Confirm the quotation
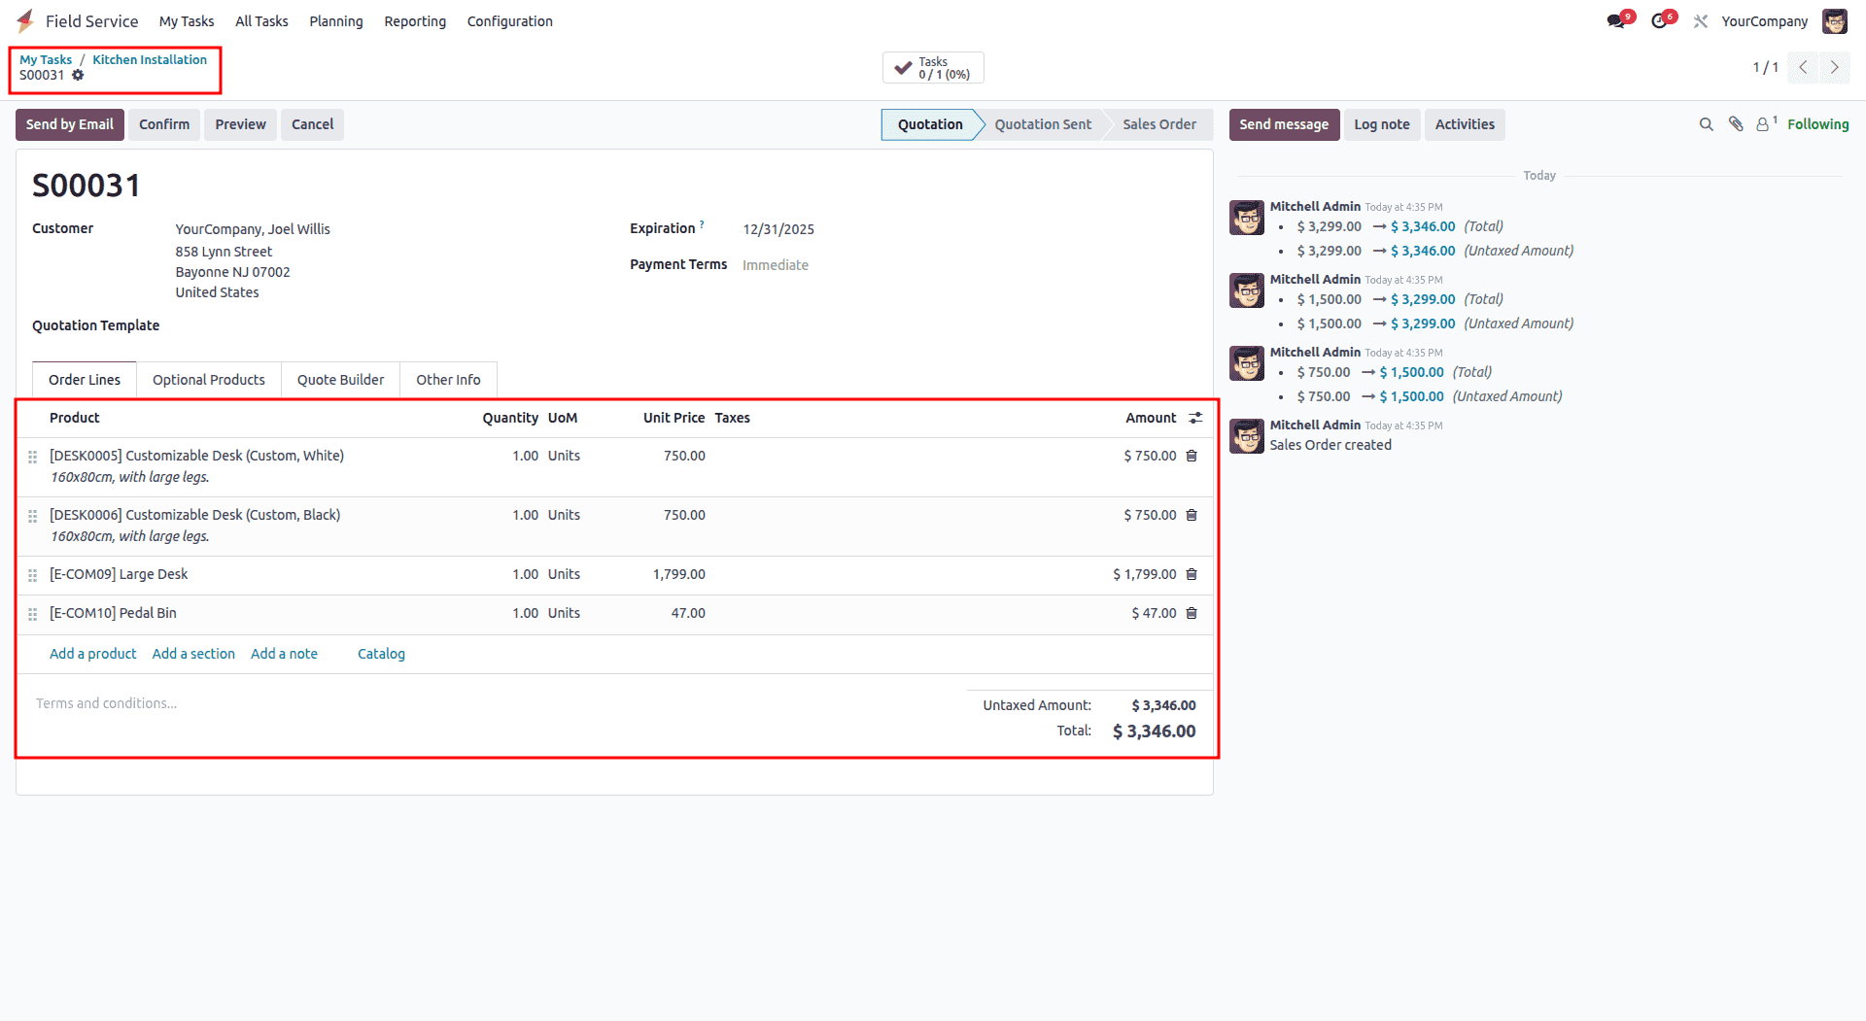The height and width of the screenshot is (1021, 1866). pos(163,124)
